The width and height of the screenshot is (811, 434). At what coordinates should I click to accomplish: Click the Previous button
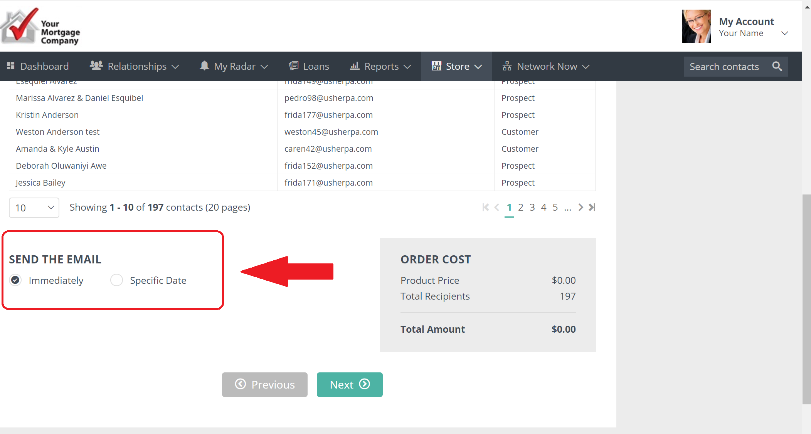coord(265,384)
